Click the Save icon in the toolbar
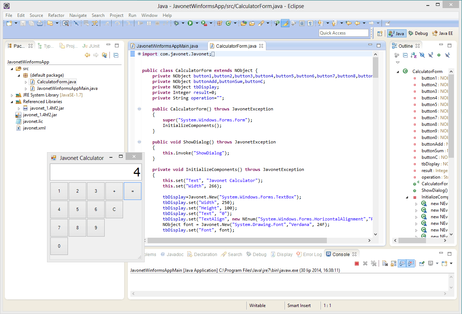The width and height of the screenshot is (462, 314). coord(23,23)
